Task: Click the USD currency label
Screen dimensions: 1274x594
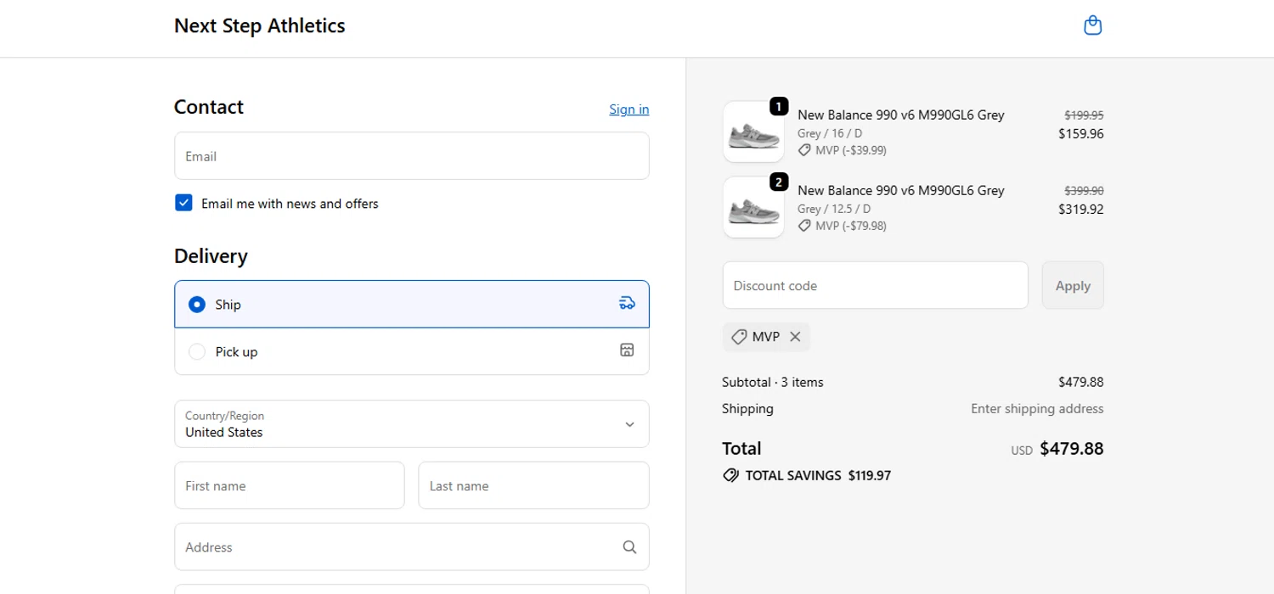Action: point(1022,451)
